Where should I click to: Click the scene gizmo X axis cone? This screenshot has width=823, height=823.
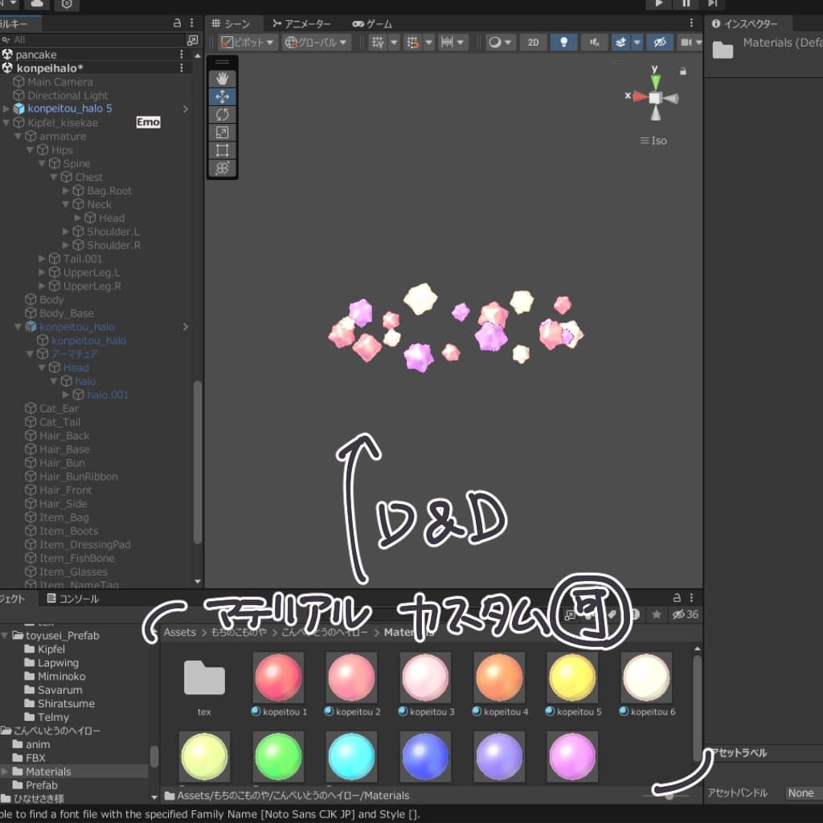click(640, 96)
